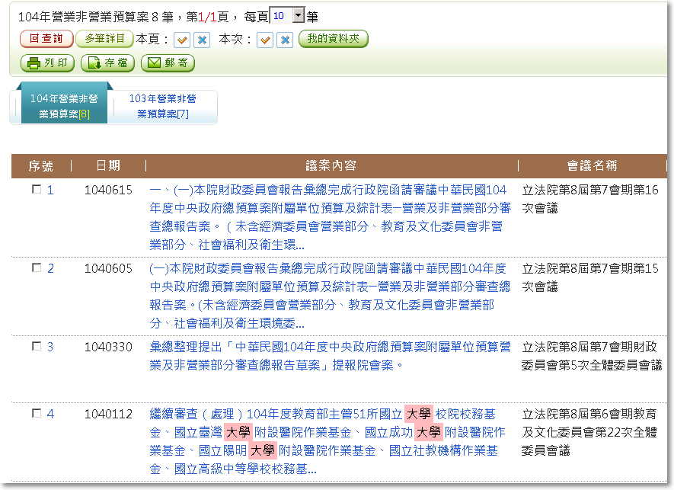The height and width of the screenshot is (490, 674).
Task: Select all 本次 results with checkmark icon
Action: point(265,40)
